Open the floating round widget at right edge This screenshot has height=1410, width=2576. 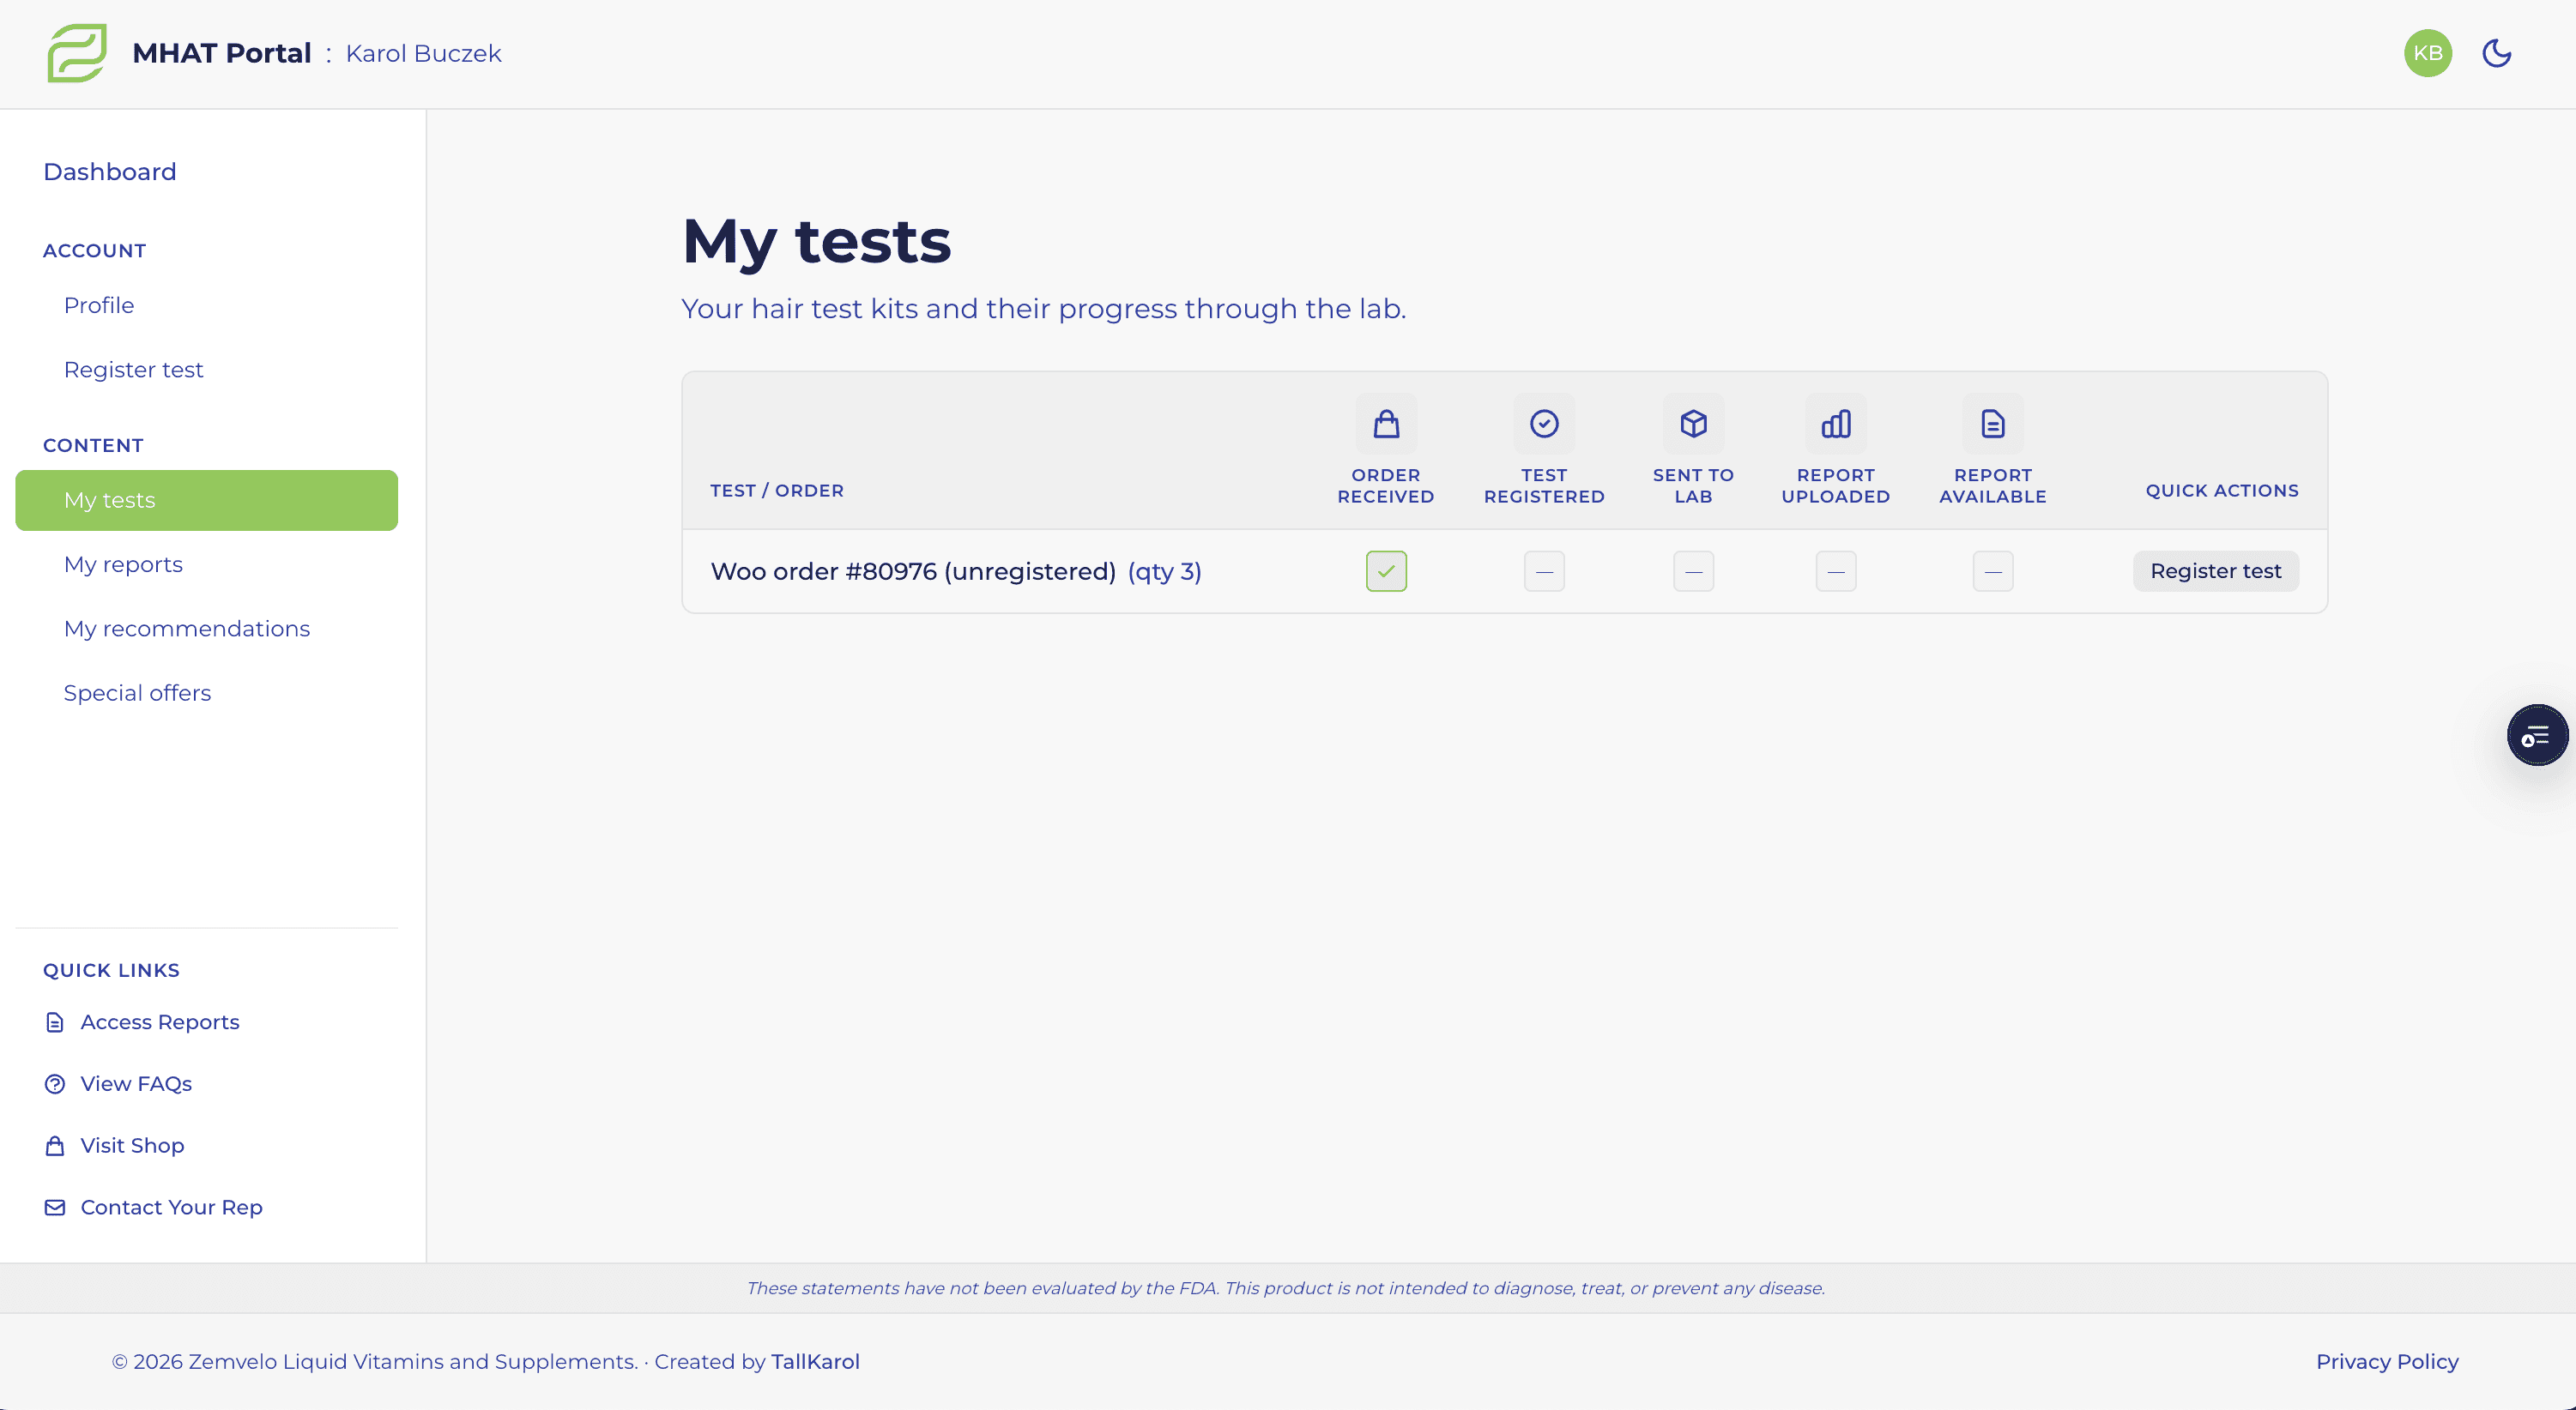point(2536,736)
